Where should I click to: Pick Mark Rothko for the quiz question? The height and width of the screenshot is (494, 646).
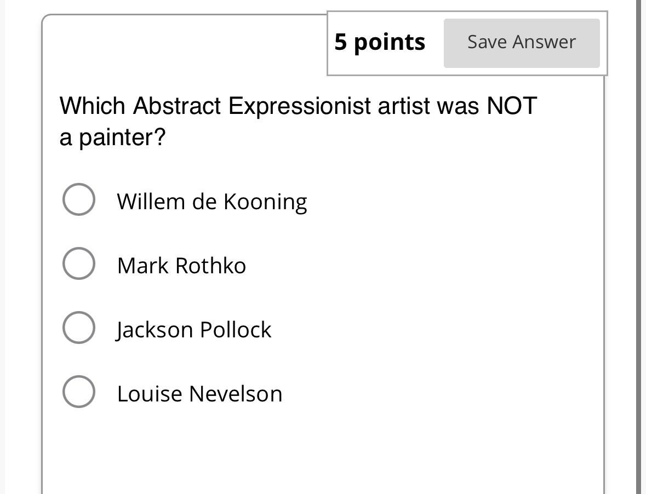(78, 263)
